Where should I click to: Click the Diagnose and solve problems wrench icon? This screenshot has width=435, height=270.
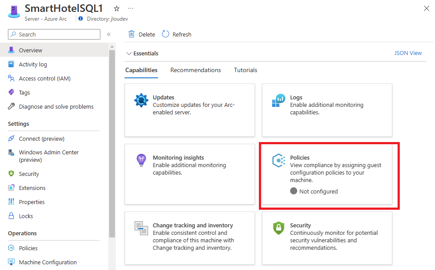pyautogui.click(x=11, y=106)
